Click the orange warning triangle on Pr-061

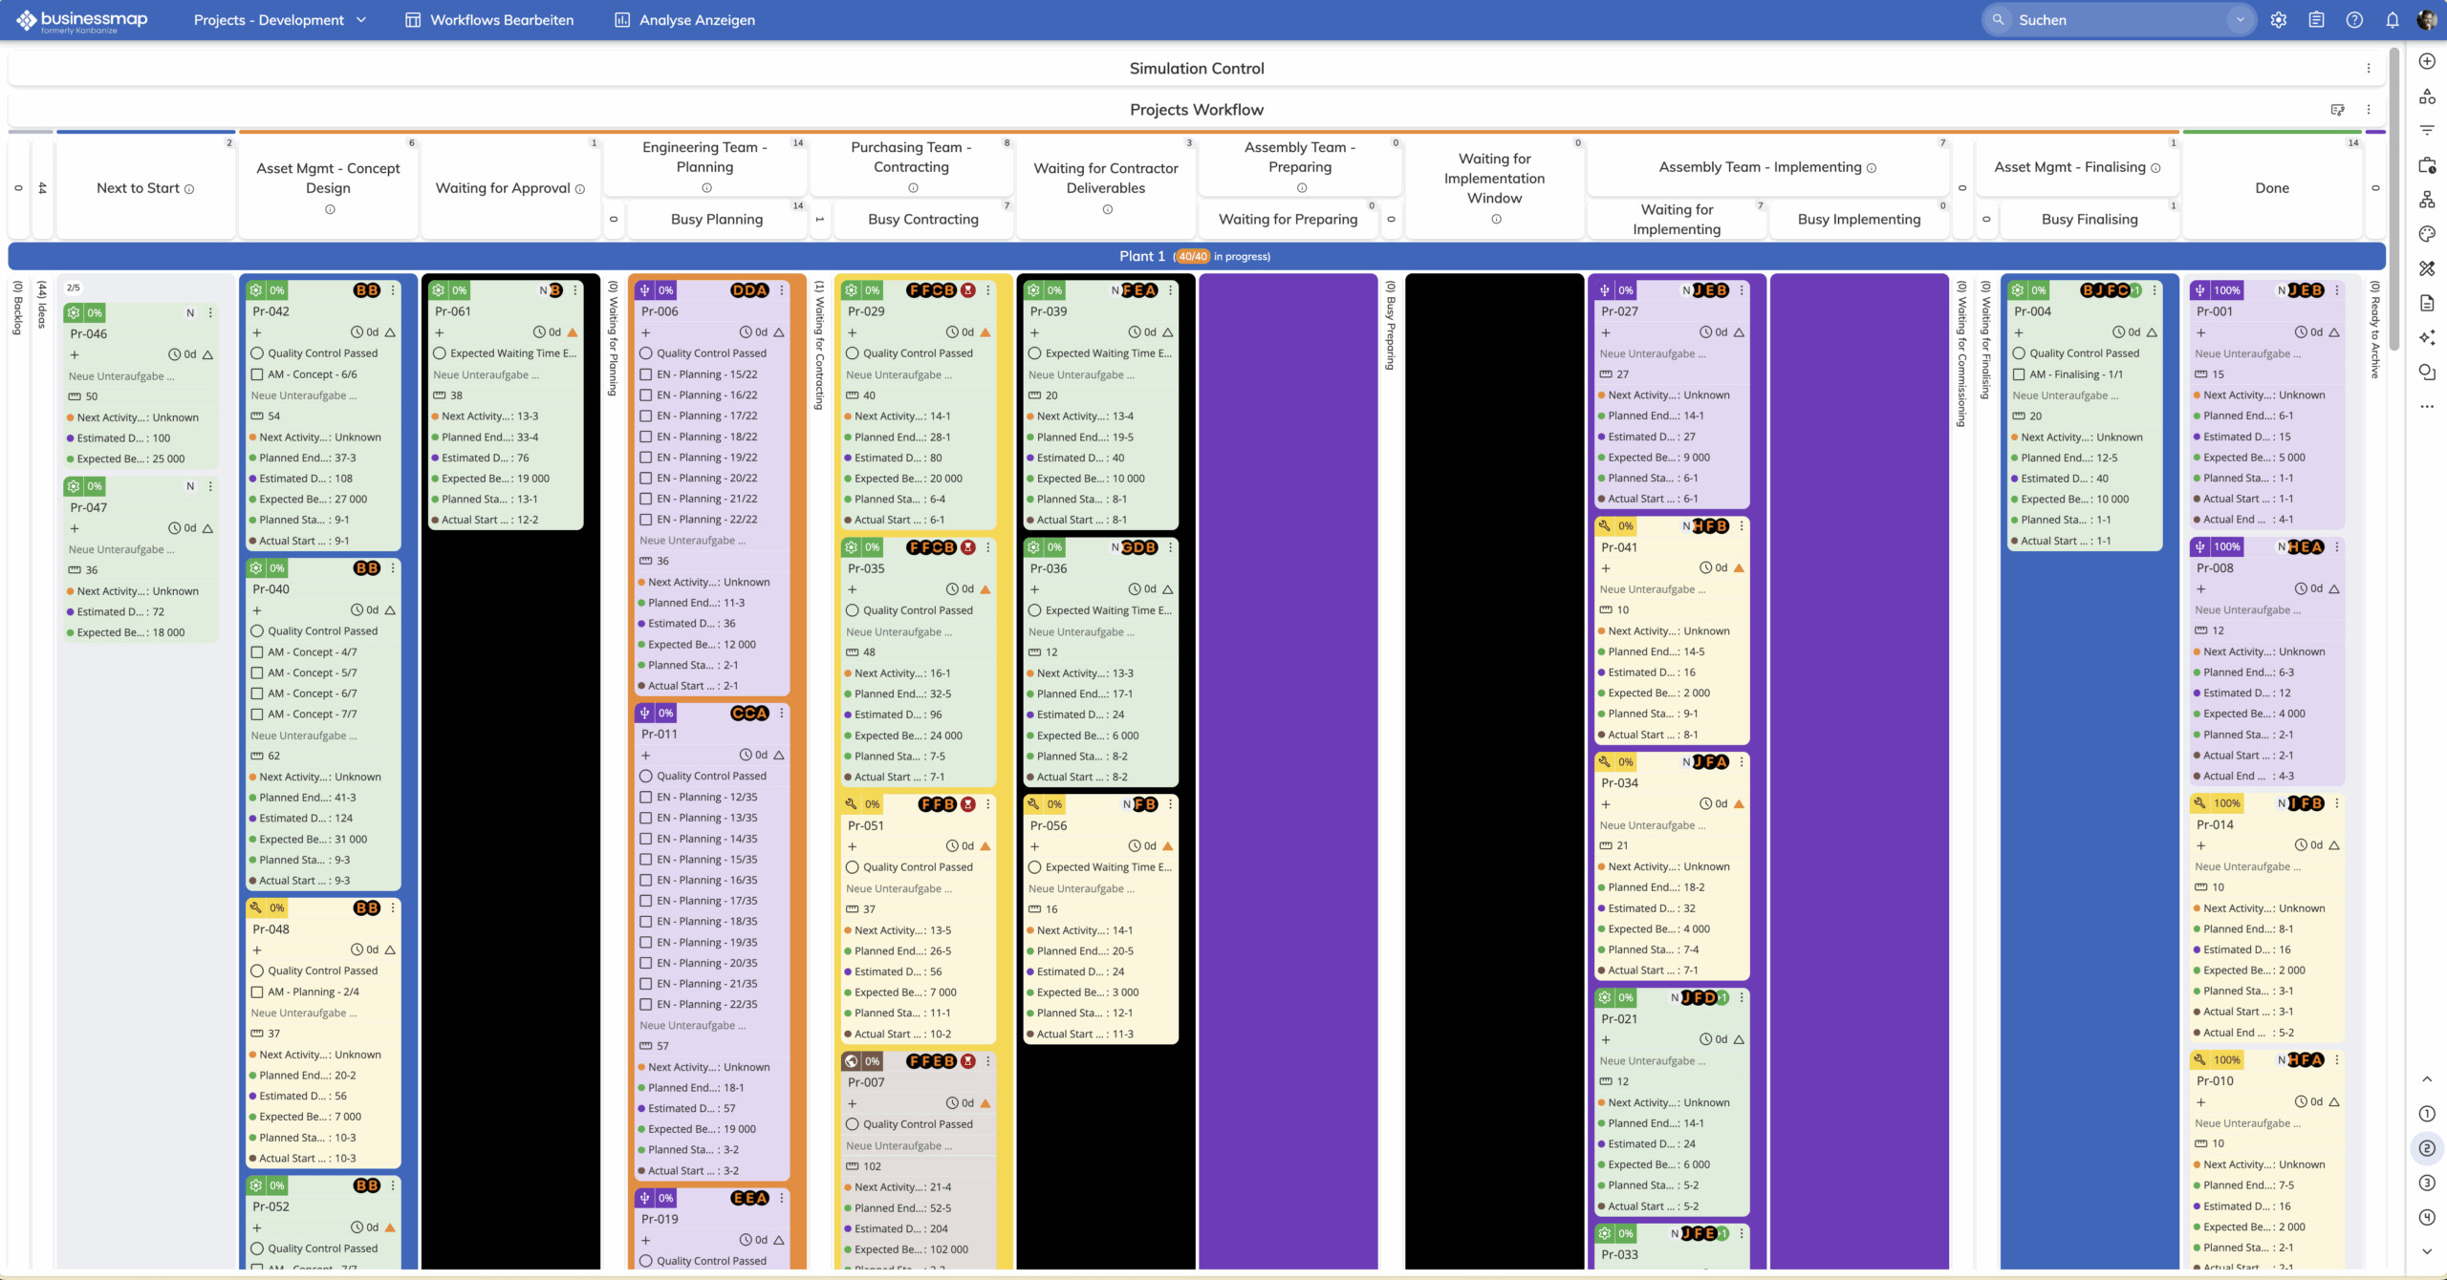coord(573,332)
